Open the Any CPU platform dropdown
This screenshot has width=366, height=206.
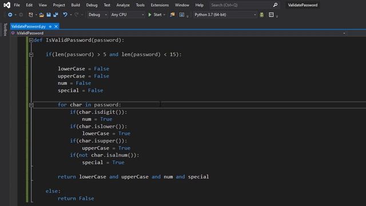[127, 15]
